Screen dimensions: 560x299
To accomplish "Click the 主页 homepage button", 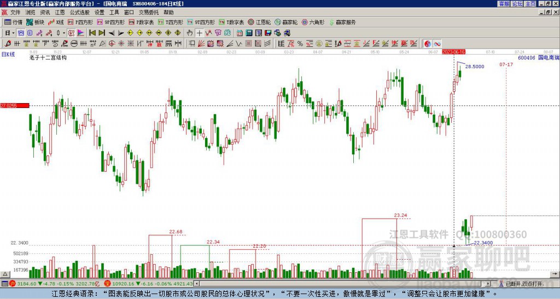I will click(x=530, y=4).
